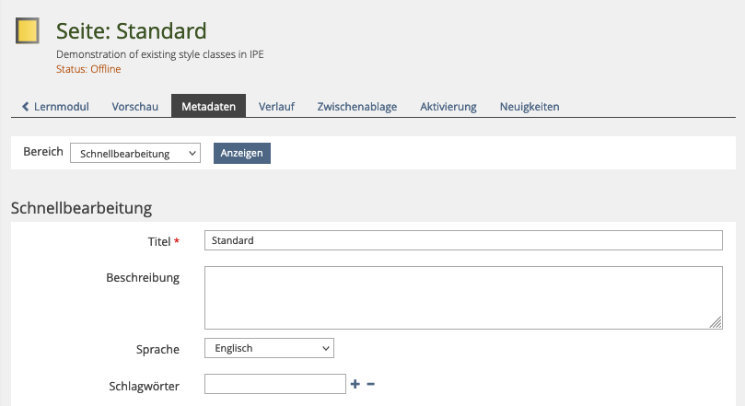Click the Status: Offline text
This screenshot has width=745, height=406.
[x=88, y=69]
